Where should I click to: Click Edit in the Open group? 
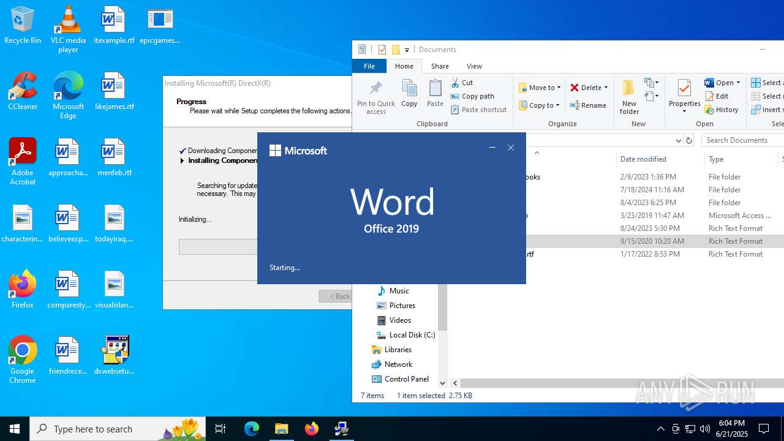tap(717, 96)
